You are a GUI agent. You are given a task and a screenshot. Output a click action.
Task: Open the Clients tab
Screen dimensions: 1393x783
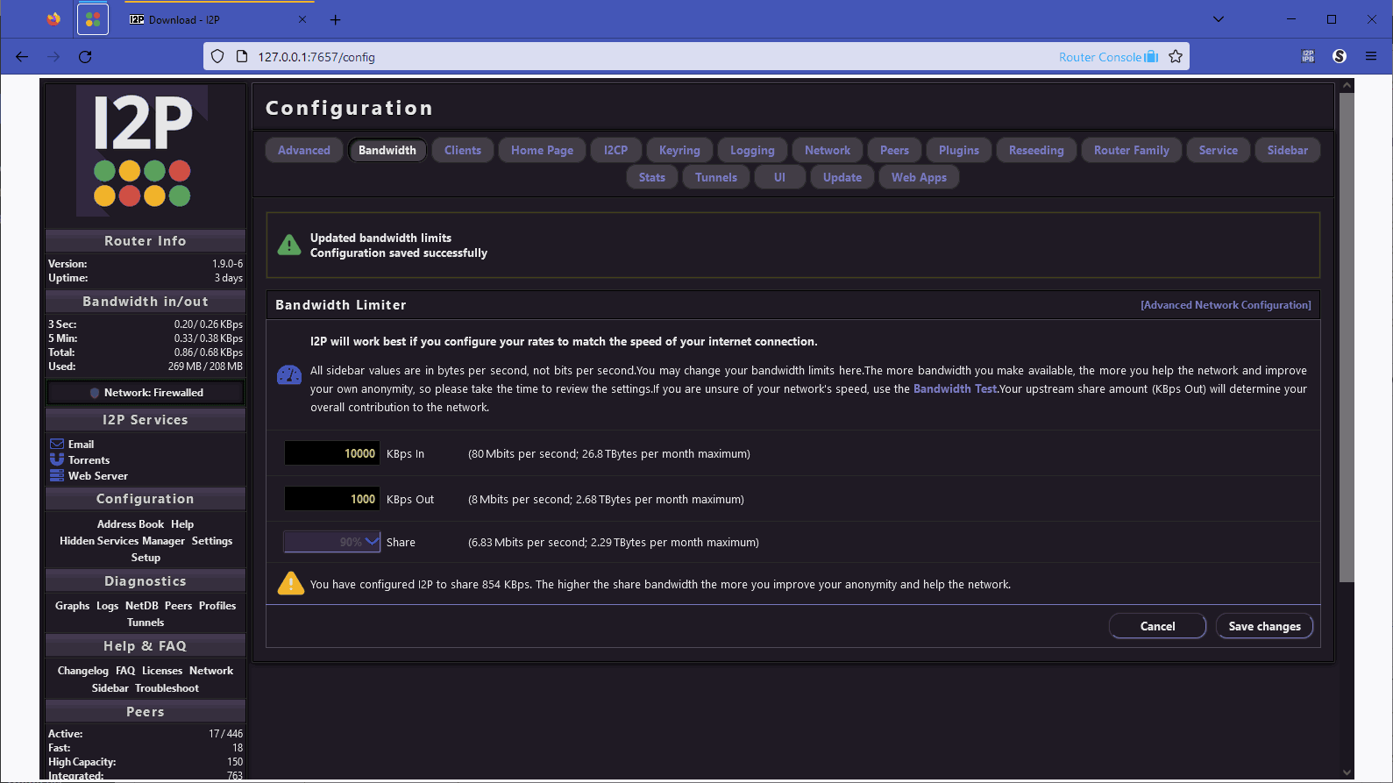(463, 150)
